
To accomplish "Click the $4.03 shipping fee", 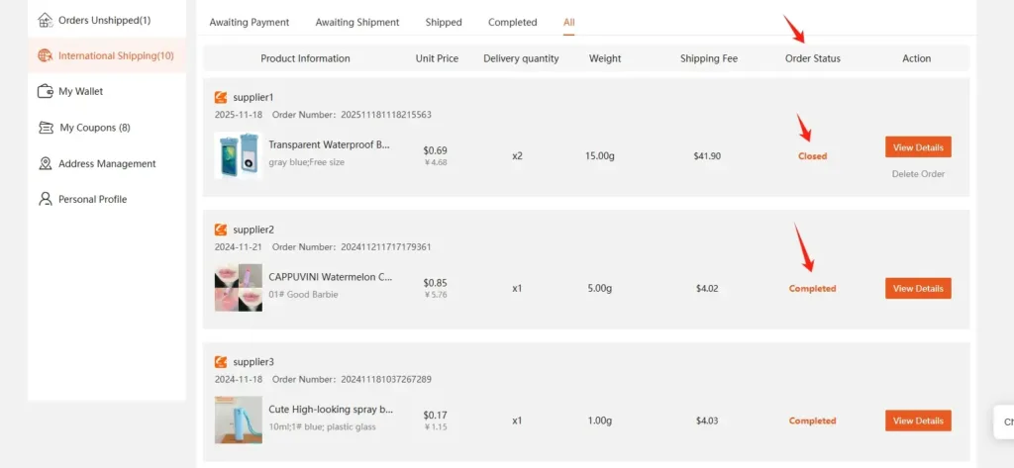I will [x=707, y=421].
